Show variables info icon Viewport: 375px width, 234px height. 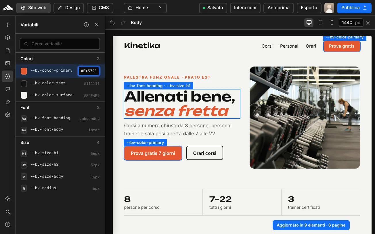86,25
